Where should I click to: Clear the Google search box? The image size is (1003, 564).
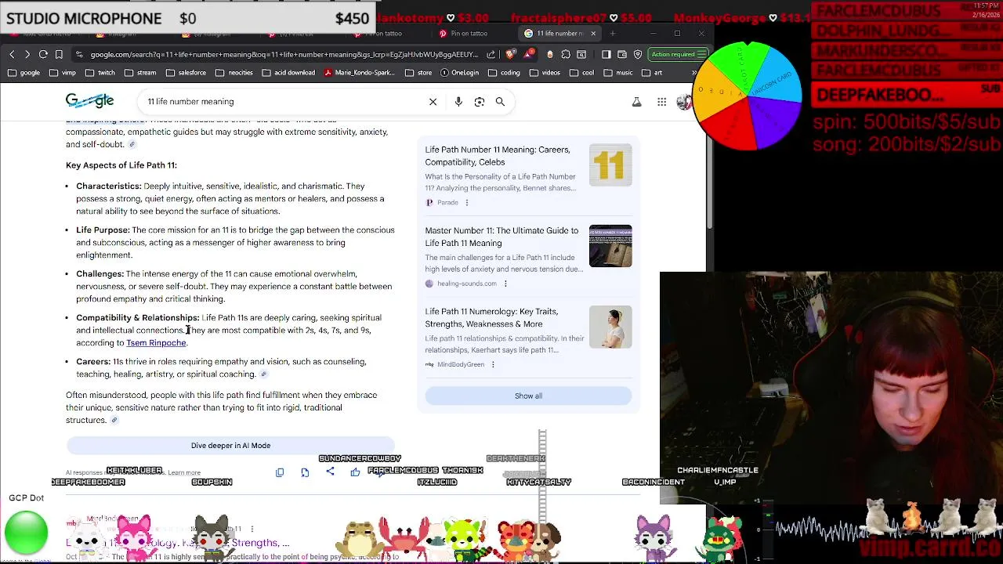pos(433,101)
